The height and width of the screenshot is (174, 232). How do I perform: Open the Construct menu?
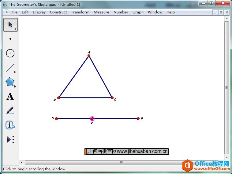tap(58, 12)
